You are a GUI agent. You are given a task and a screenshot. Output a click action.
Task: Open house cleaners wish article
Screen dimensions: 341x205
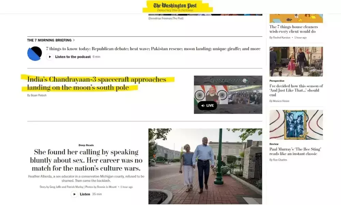(294, 29)
